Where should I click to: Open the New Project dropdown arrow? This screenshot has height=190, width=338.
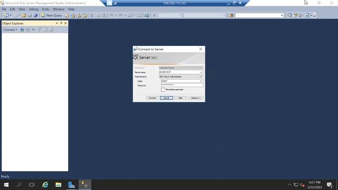(11, 15)
